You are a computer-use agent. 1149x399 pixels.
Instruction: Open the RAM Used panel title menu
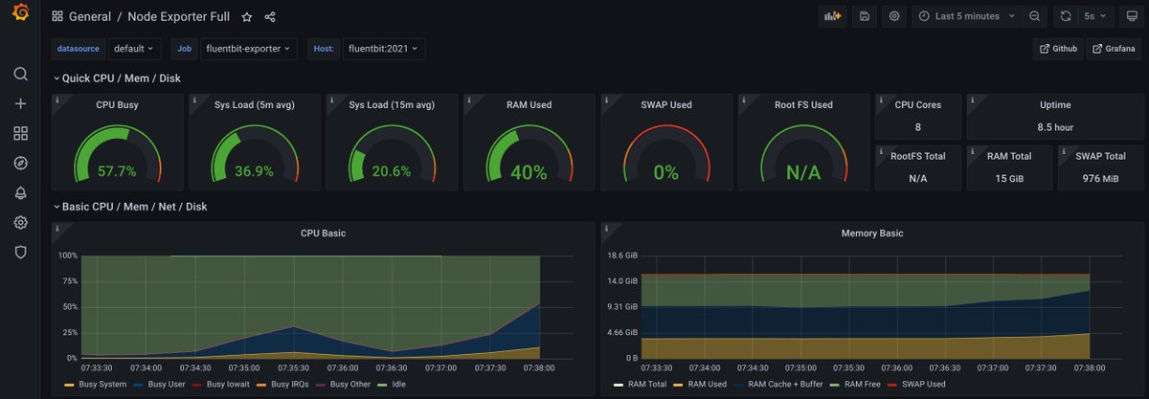(x=529, y=104)
